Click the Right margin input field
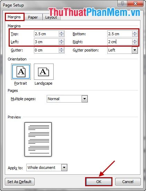The height and width of the screenshot is (191, 146). click(x=120, y=42)
